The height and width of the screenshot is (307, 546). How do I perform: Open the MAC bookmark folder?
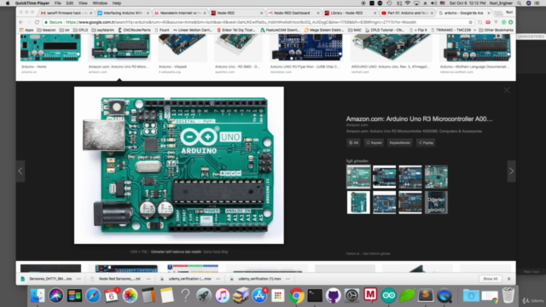pos(355,31)
